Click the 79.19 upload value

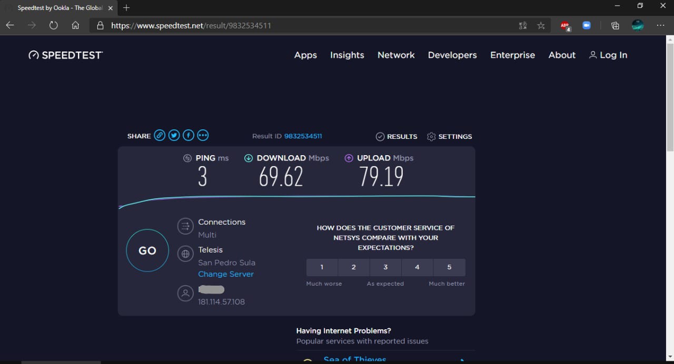click(381, 177)
